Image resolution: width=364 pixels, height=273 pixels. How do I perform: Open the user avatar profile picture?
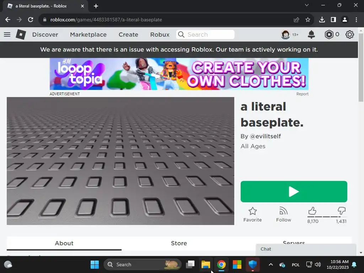285,34
